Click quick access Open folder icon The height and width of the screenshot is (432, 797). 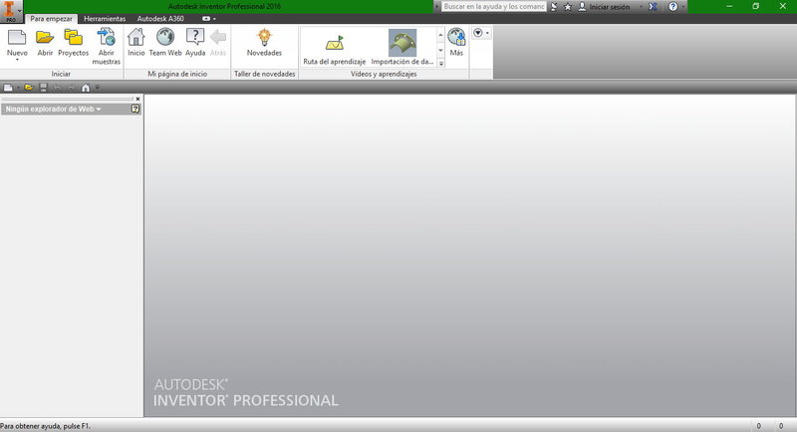tap(29, 88)
